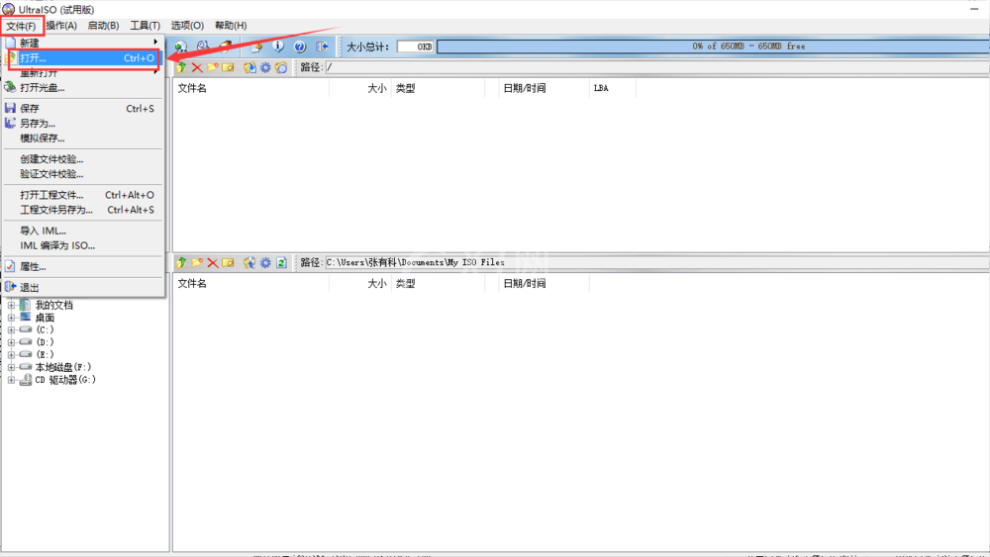Expand the 新建 submenu arrow
The width and height of the screenshot is (990, 557).
click(x=155, y=43)
